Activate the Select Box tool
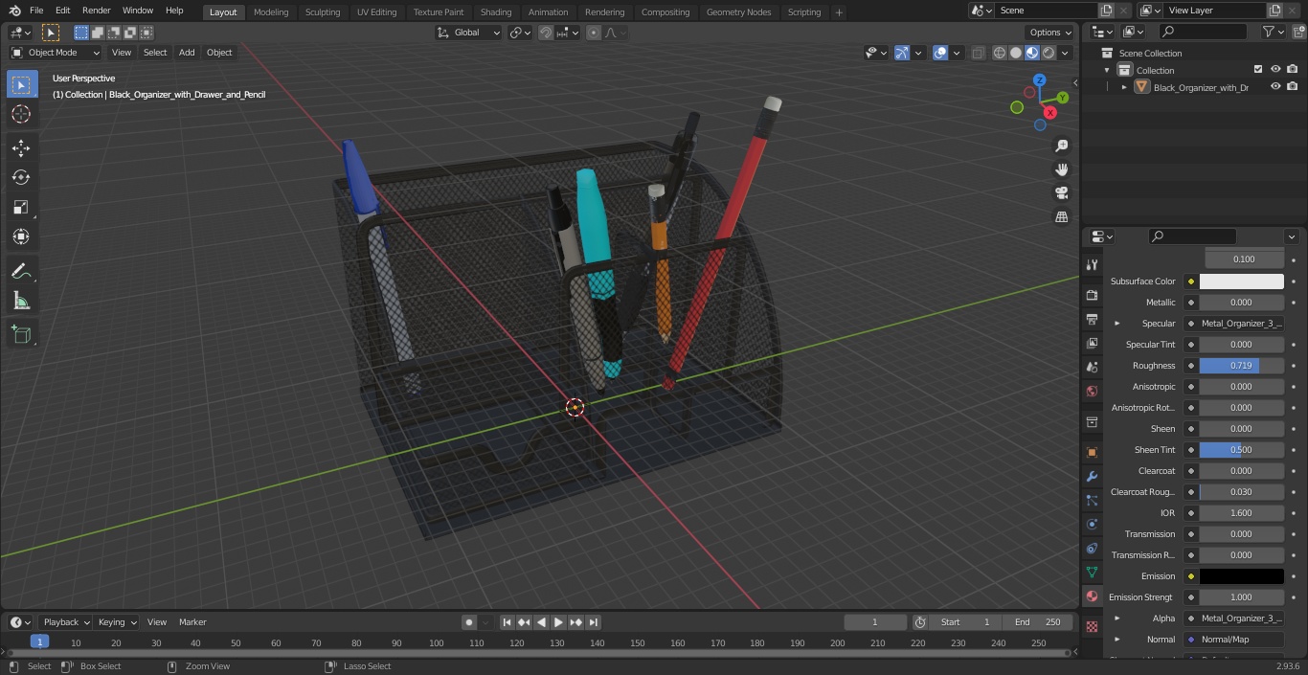The image size is (1308, 675). pos(21,85)
